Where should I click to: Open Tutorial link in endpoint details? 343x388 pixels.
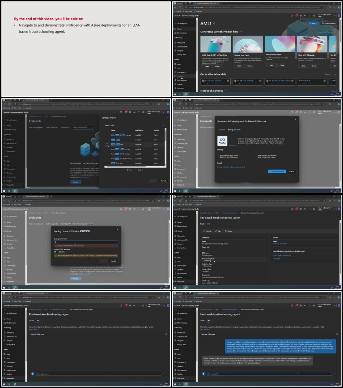pyautogui.click(x=276, y=259)
